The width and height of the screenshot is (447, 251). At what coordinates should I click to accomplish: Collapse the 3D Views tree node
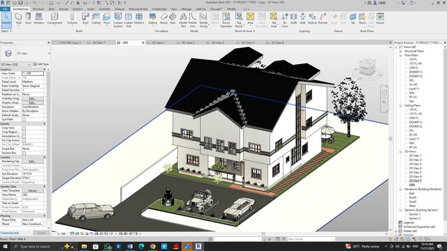400,152
